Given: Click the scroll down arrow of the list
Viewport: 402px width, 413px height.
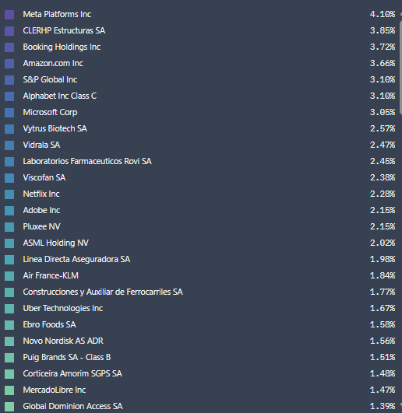Looking at the screenshot, I should (400, 405).
